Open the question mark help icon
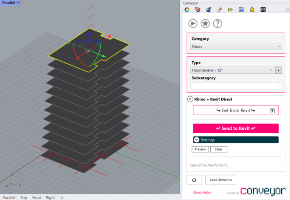Image resolution: width=290 pixels, height=200 pixels. click(x=217, y=23)
